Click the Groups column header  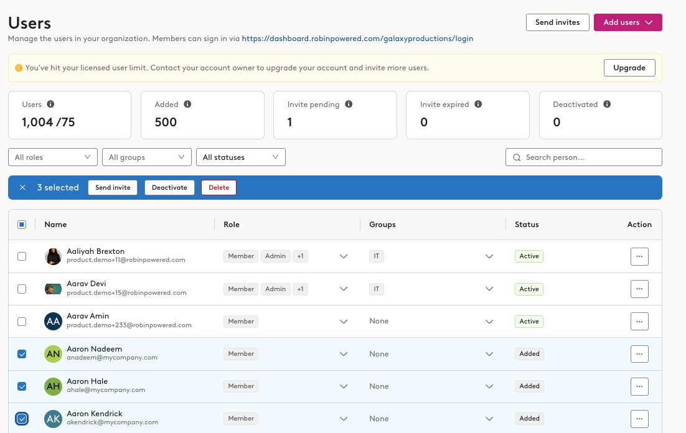(x=382, y=225)
